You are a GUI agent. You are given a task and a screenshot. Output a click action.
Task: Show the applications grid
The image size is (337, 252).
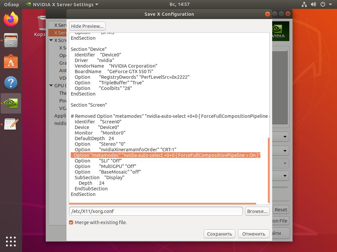click(x=11, y=241)
